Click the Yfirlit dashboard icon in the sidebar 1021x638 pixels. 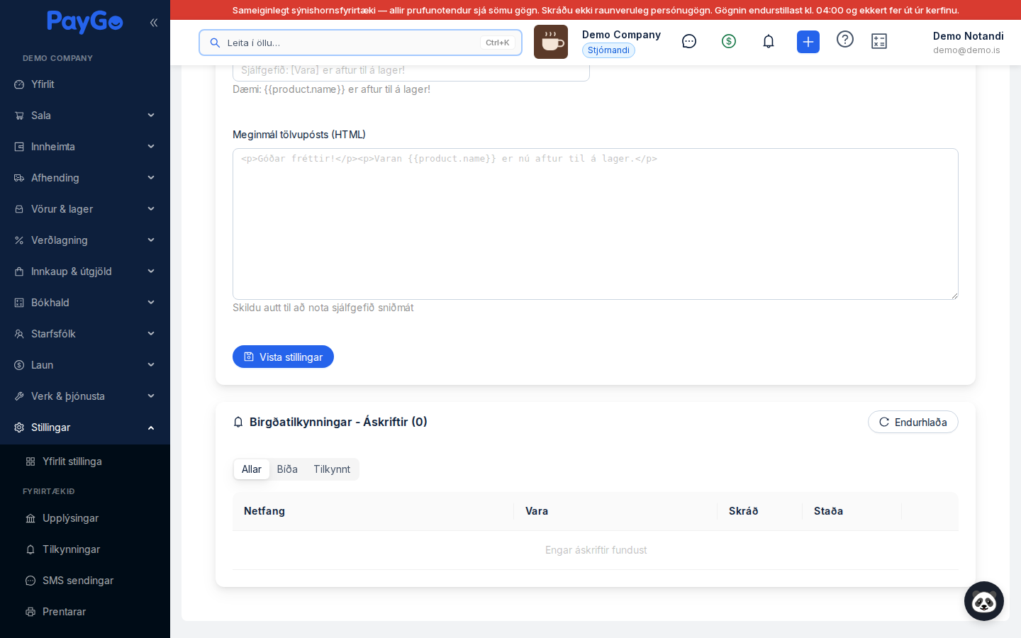tap(19, 84)
